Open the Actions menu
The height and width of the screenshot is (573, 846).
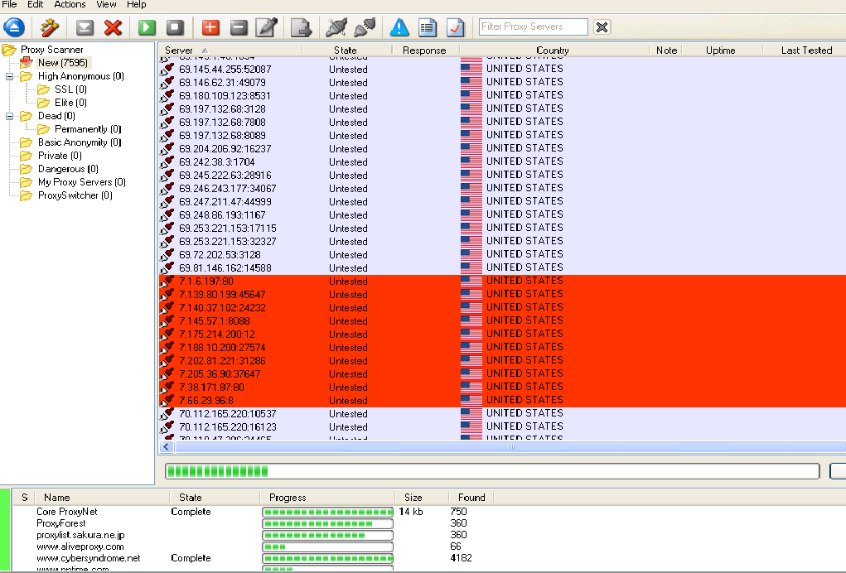(70, 5)
